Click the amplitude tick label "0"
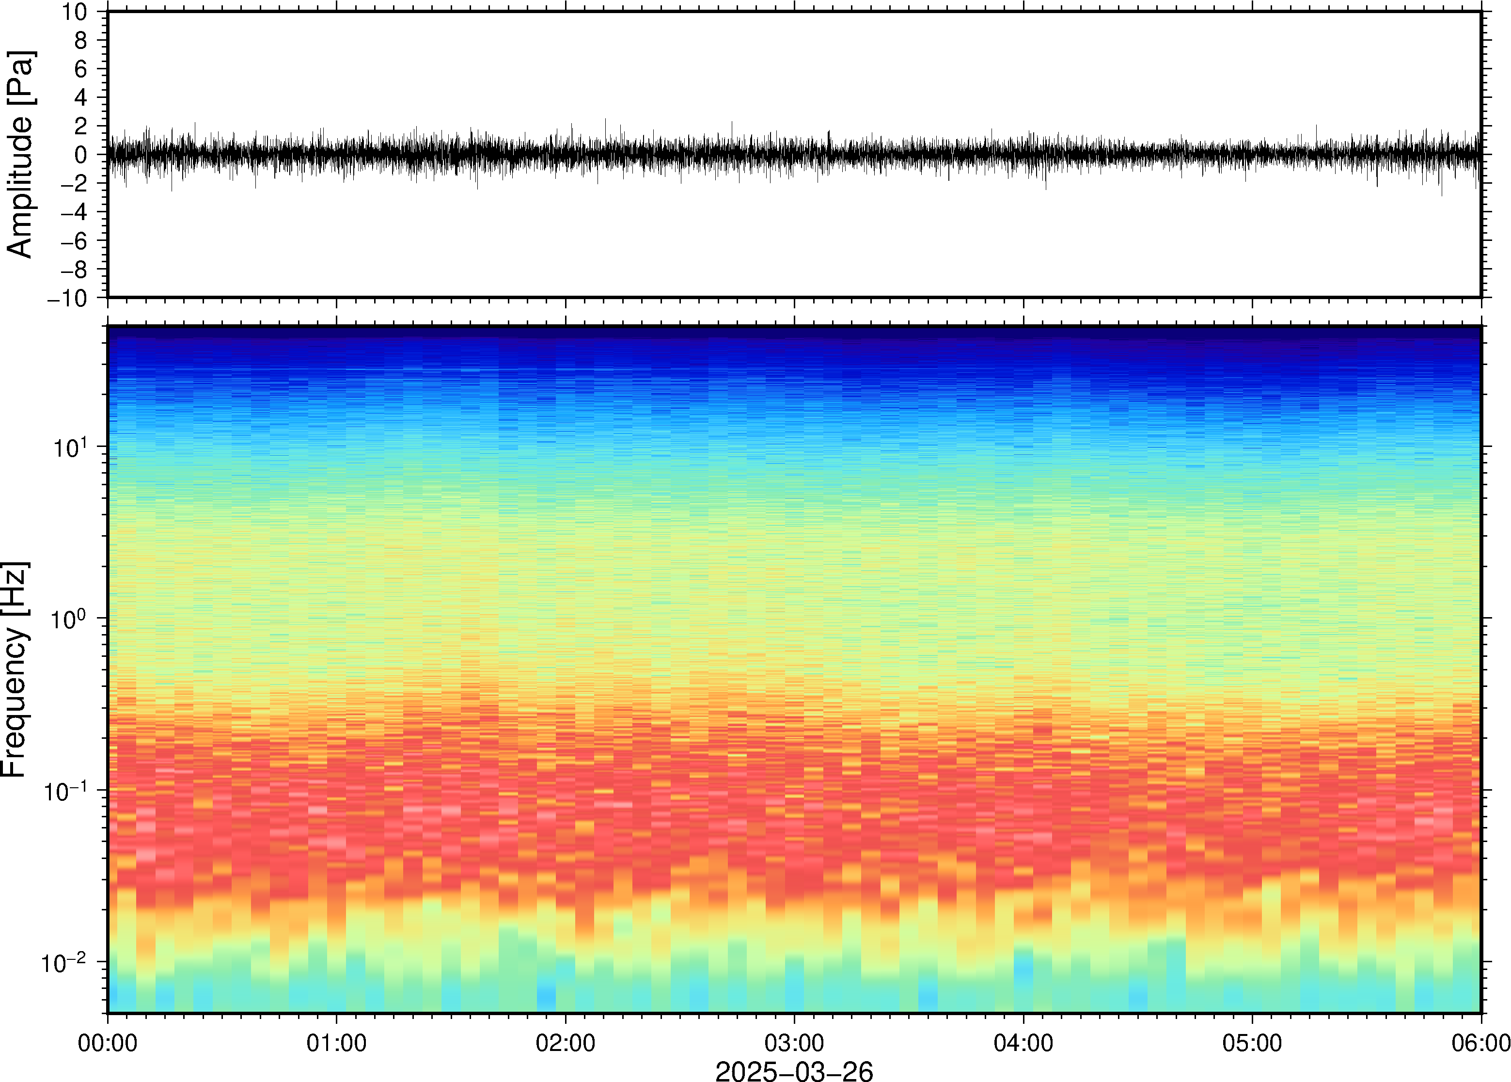1511x1082 pixels. [x=81, y=155]
